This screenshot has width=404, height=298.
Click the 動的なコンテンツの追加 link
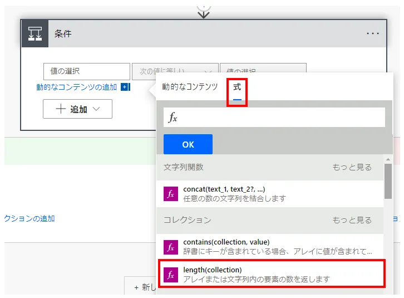77,87
